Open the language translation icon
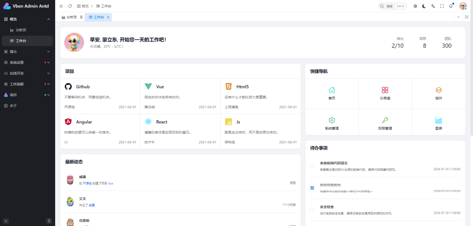473x226 pixels. pyautogui.click(x=433, y=6)
